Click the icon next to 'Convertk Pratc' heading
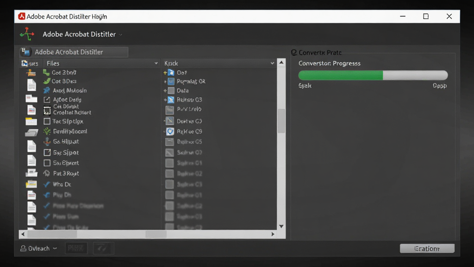This screenshot has height=267, width=474. (294, 53)
